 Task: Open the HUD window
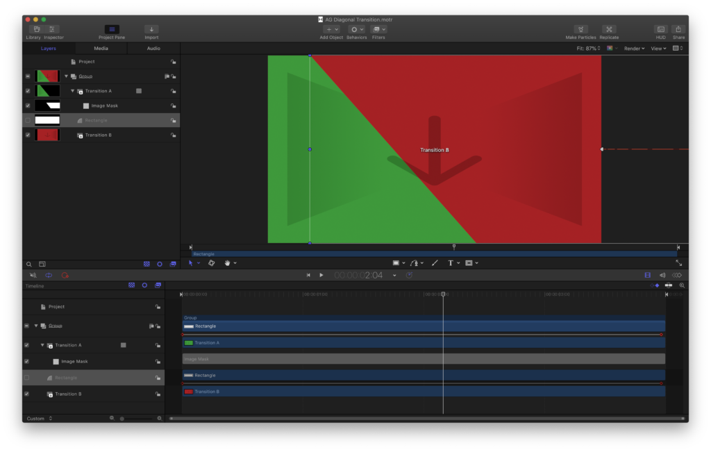pos(661,29)
